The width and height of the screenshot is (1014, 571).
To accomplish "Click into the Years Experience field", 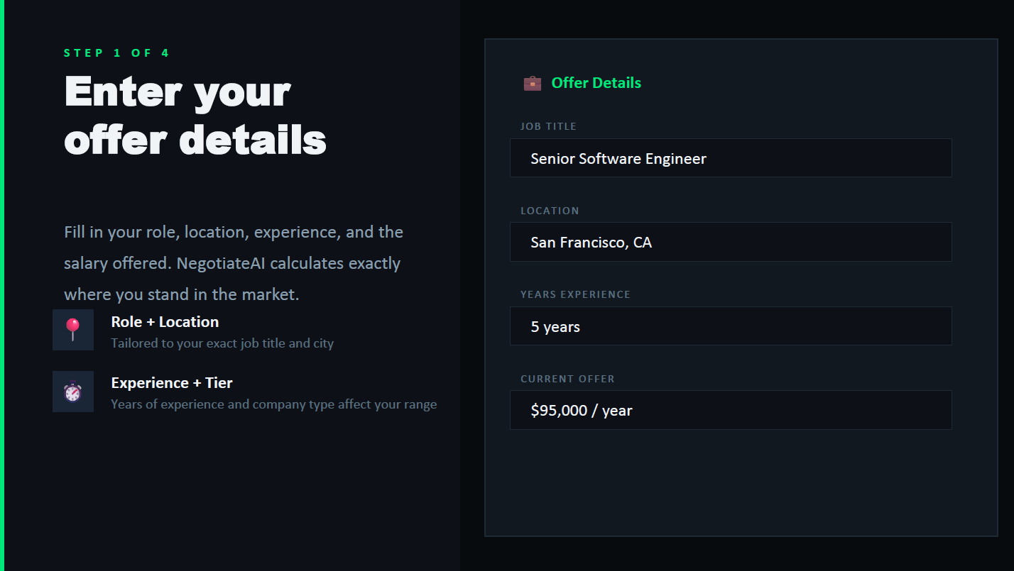I will (x=730, y=326).
